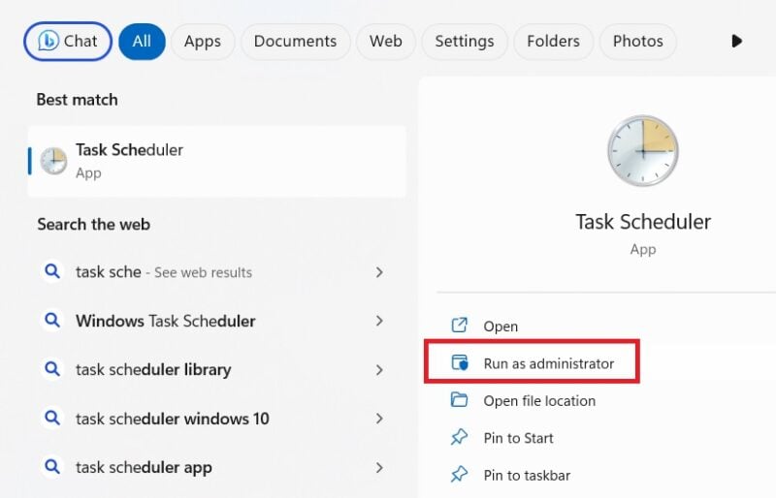Click search icon beside 'task scheduler windows 10'
Viewport: 776px width, 498px height.
point(52,418)
